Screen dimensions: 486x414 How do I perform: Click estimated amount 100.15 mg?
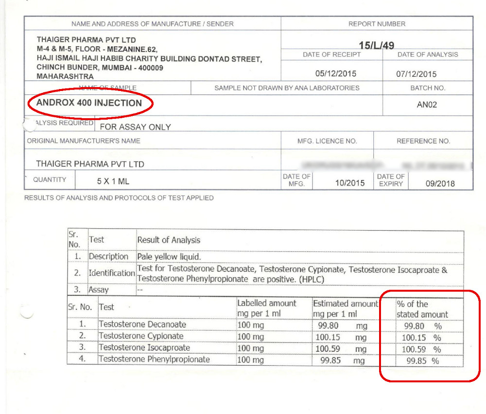pos(341,337)
